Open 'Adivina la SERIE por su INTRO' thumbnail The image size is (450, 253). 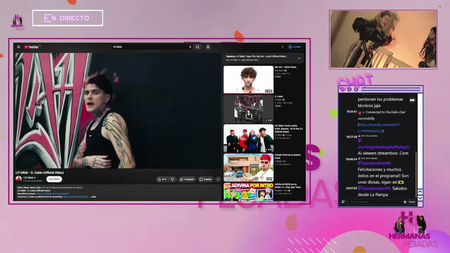click(249, 192)
